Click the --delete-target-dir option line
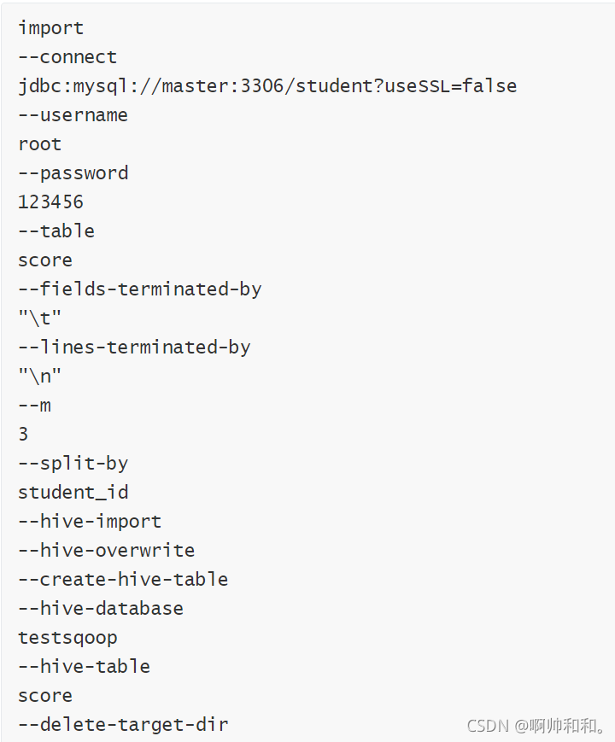This screenshot has height=742, width=615. click(x=123, y=725)
